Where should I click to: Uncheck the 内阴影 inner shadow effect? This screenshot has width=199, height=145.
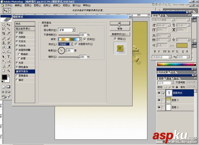(17, 37)
